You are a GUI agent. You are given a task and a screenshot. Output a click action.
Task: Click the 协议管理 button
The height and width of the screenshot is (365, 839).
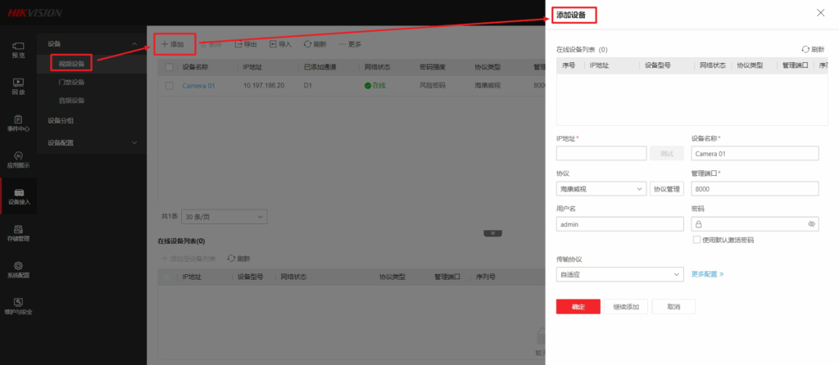point(667,189)
